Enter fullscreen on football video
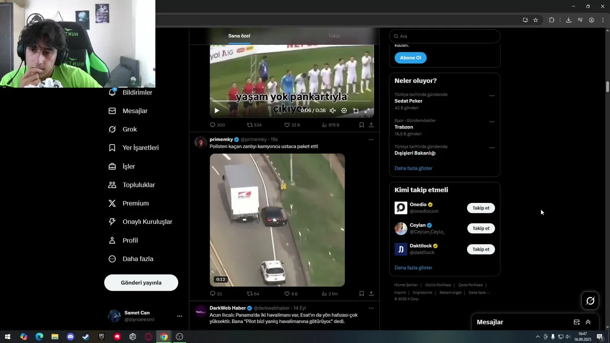 tap(367, 111)
